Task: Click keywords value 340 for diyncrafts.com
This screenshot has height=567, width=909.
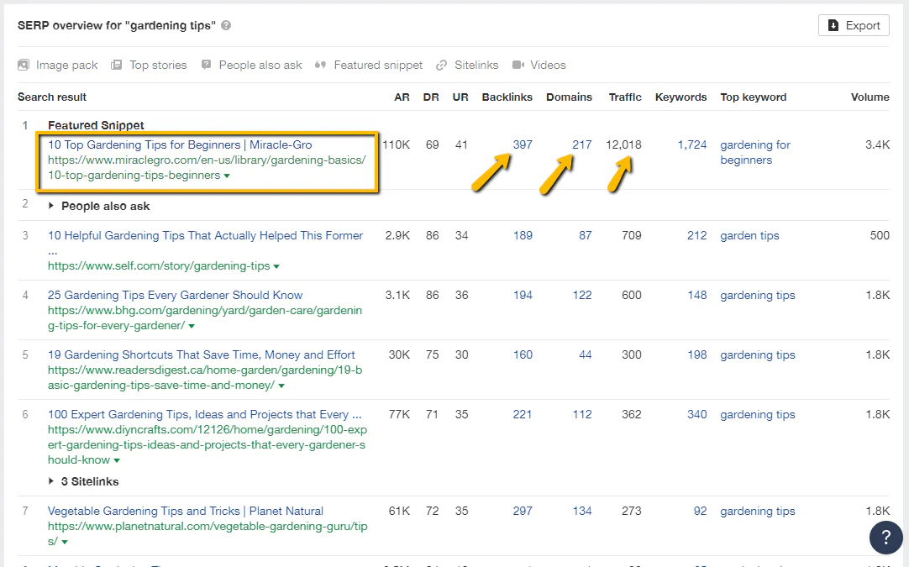Action: (x=697, y=414)
